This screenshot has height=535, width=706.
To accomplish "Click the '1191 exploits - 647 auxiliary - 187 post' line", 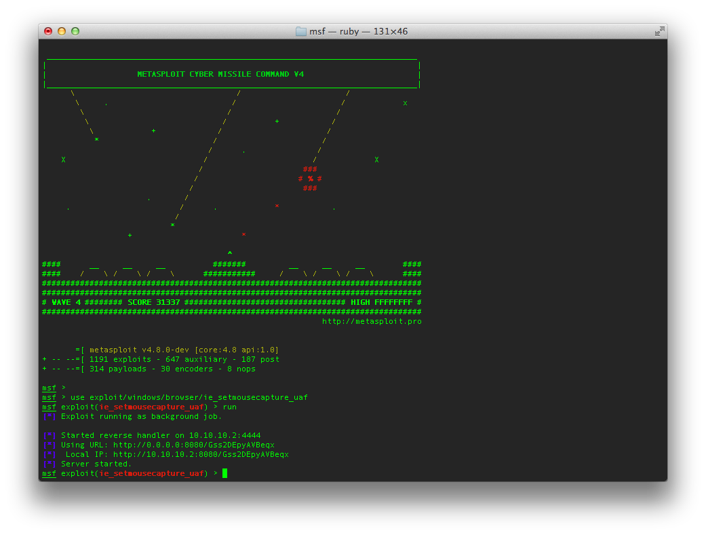I will pyautogui.click(x=184, y=359).
